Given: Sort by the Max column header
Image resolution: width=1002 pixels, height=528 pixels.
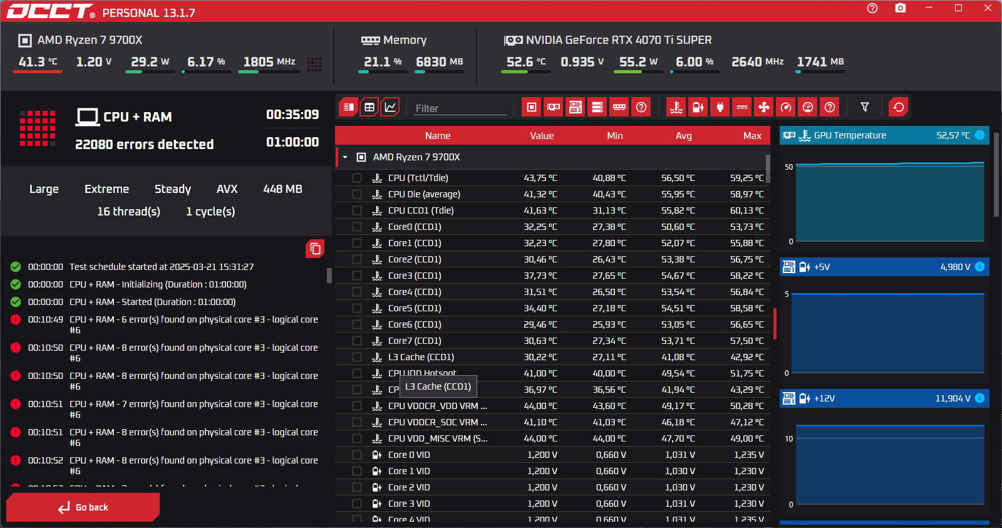Looking at the screenshot, I should (x=752, y=136).
